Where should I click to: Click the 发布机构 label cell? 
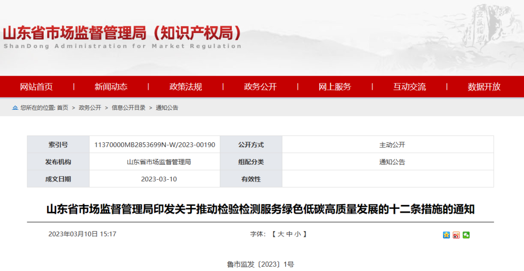[58, 162]
